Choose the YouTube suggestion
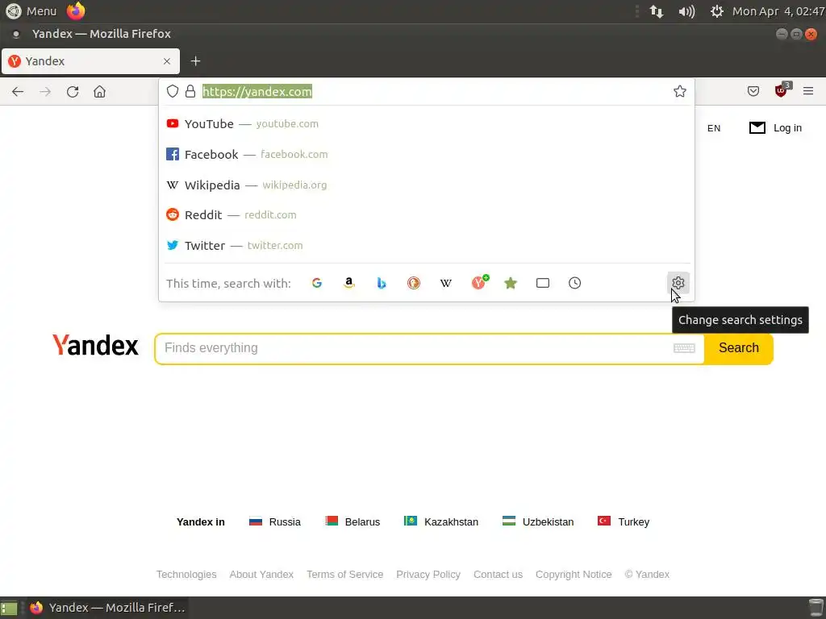The width and height of the screenshot is (826, 619). (x=427, y=123)
